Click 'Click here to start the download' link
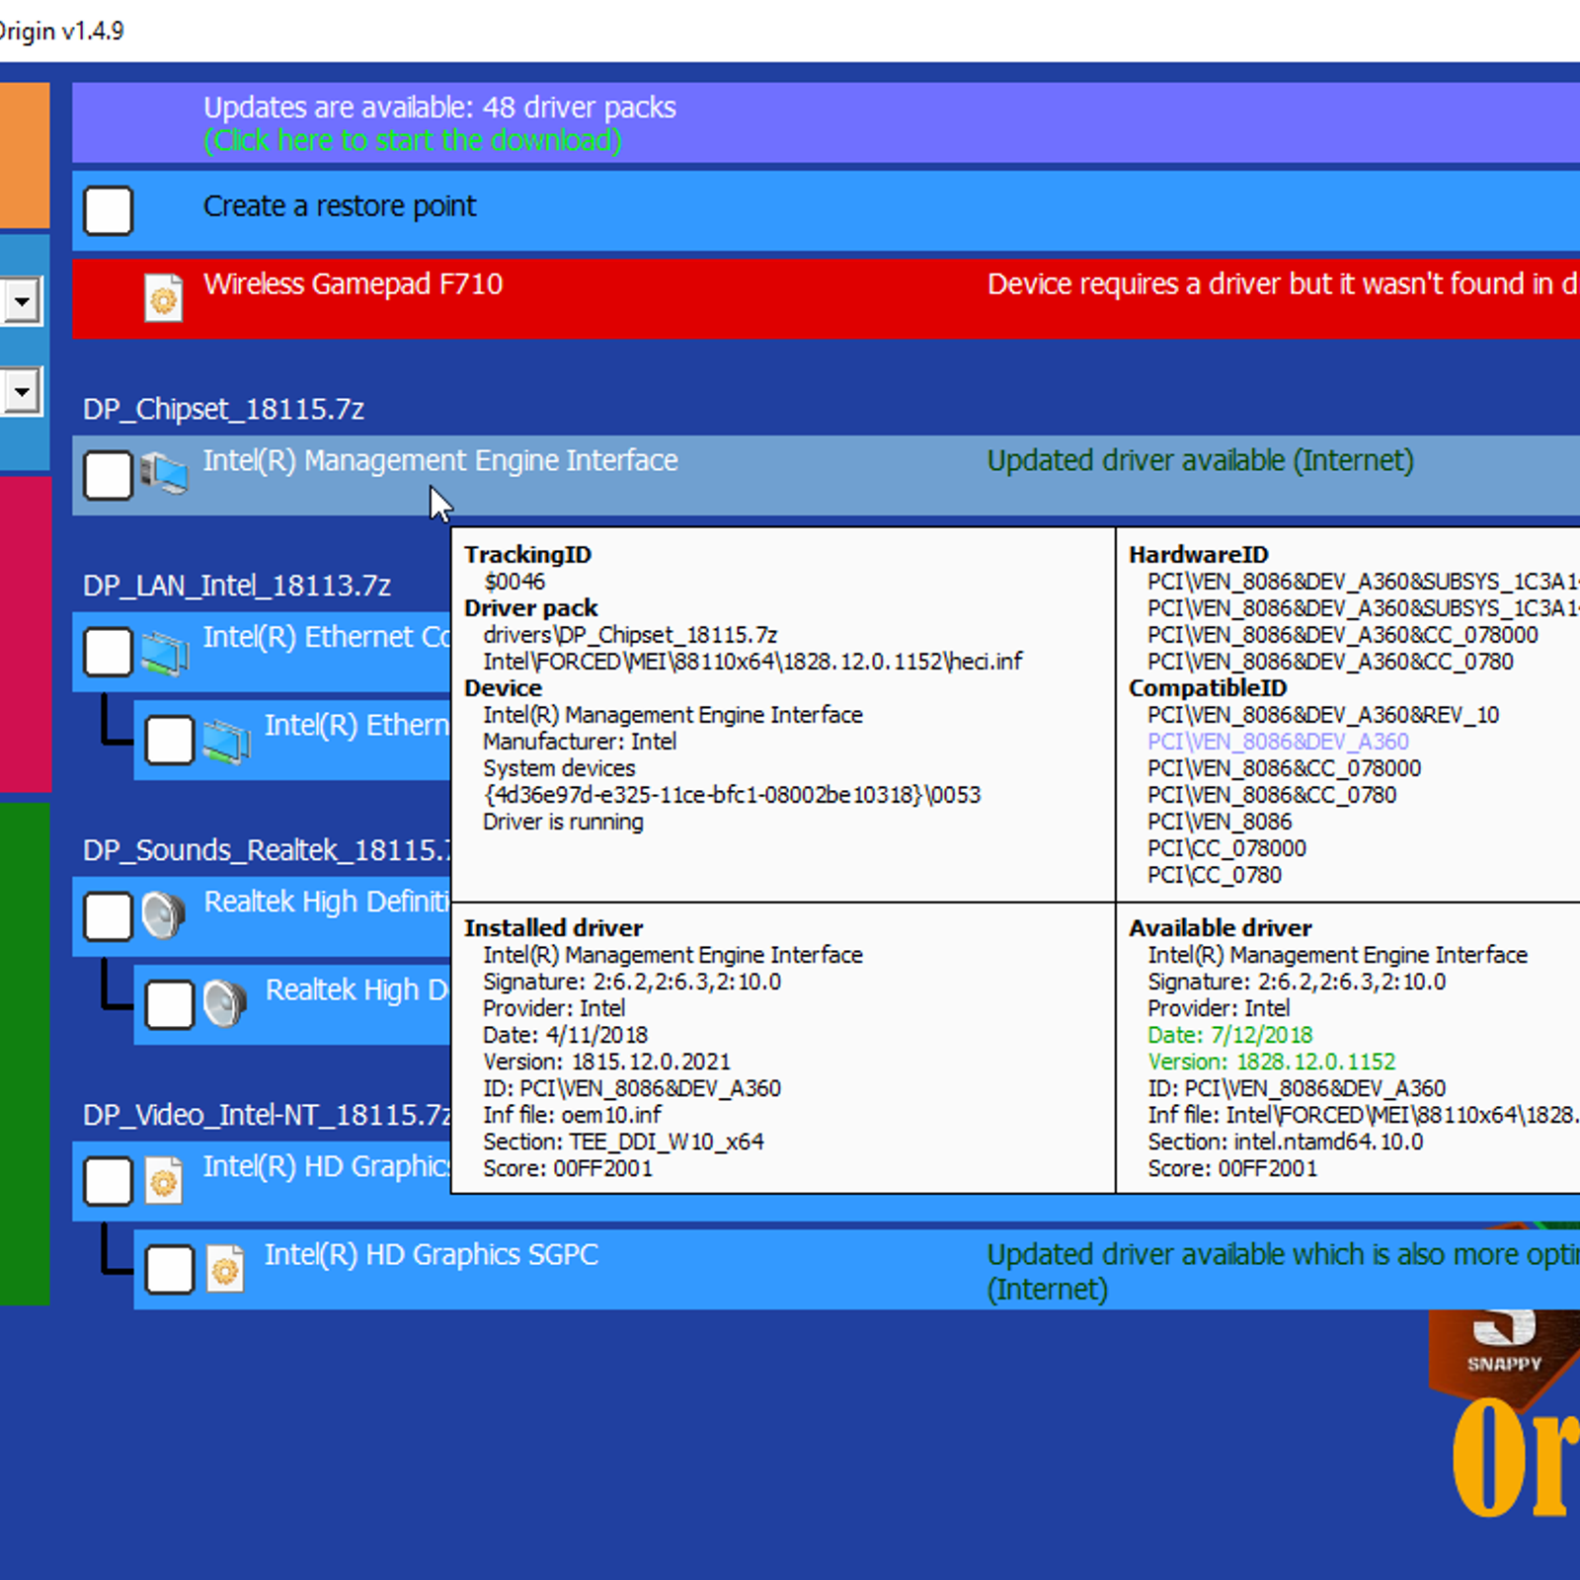1580x1580 pixels. click(413, 140)
